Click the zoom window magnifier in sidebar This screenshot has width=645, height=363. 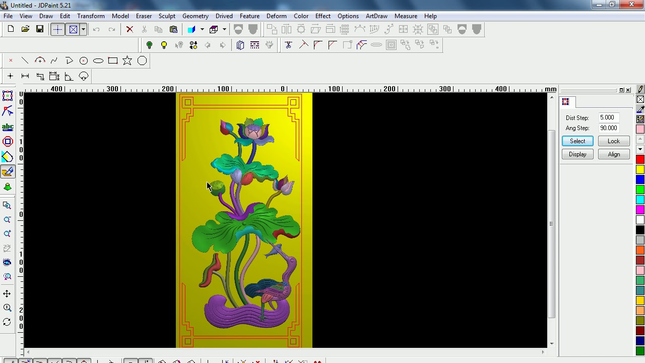point(7,205)
